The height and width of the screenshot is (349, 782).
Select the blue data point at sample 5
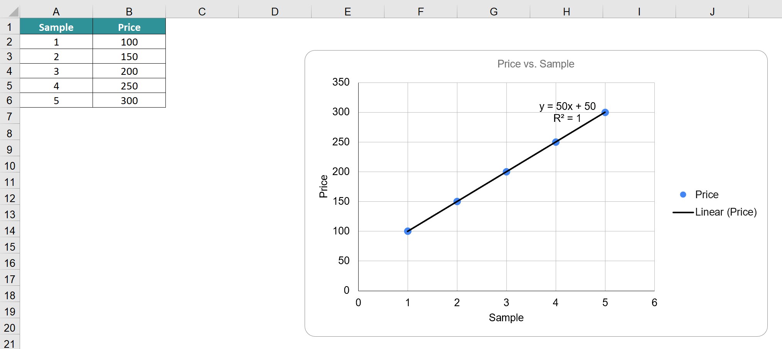[605, 112]
